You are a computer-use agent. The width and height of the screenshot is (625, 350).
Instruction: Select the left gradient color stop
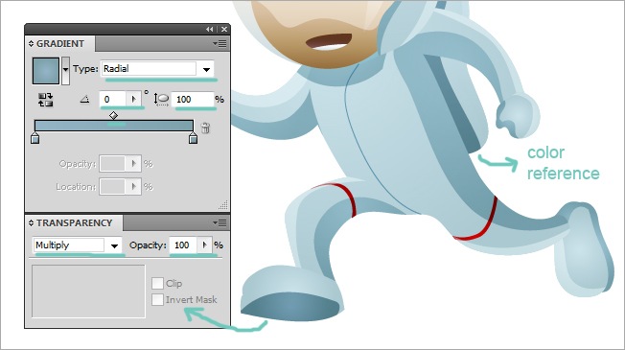click(35, 138)
